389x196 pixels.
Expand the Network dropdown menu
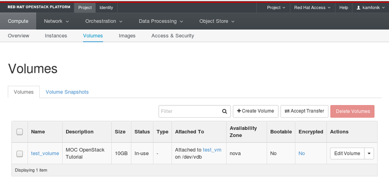tap(56, 21)
